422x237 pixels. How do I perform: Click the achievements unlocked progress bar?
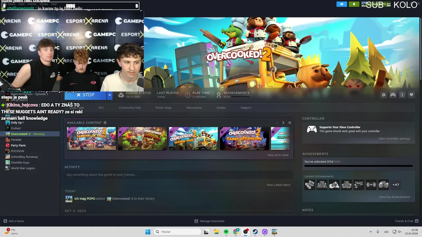coord(358,166)
